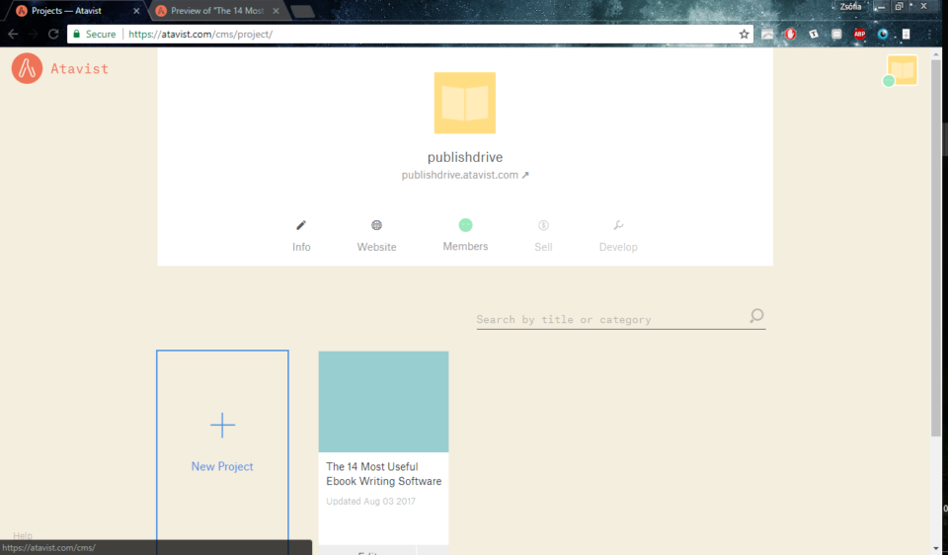Click the publishdrive yellow book avatar

[x=465, y=103]
